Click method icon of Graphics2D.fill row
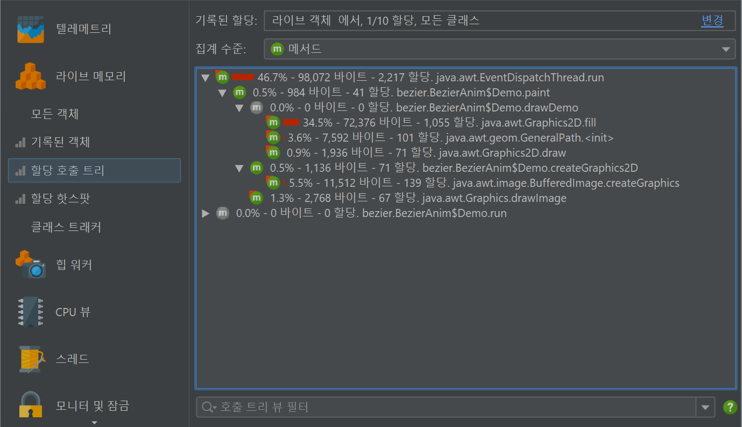 coord(273,123)
